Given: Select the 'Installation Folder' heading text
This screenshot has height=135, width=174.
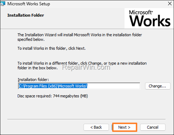Looking at the screenshot, I should click(26, 15).
